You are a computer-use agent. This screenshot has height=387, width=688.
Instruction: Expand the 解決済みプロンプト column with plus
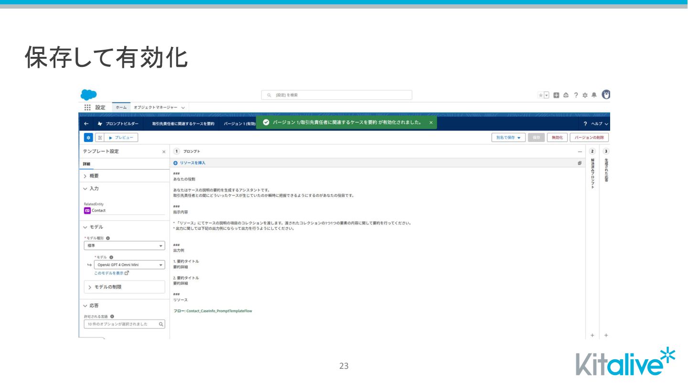click(592, 335)
